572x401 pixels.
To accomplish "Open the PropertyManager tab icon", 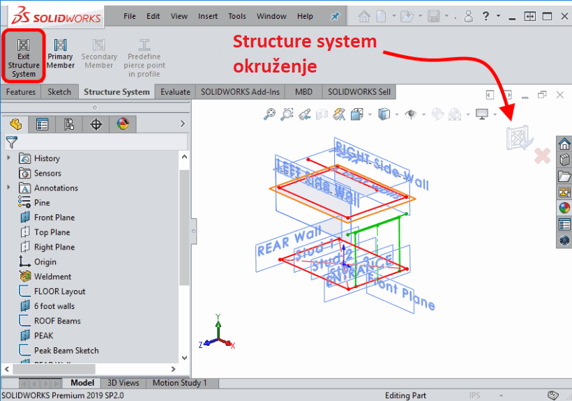I will pyautogui.click(x=43, y=124).
